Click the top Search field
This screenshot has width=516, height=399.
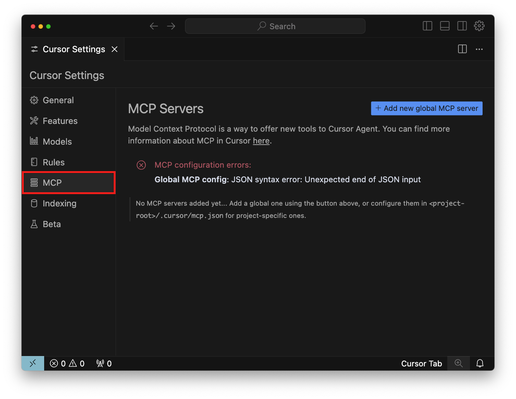275,26
